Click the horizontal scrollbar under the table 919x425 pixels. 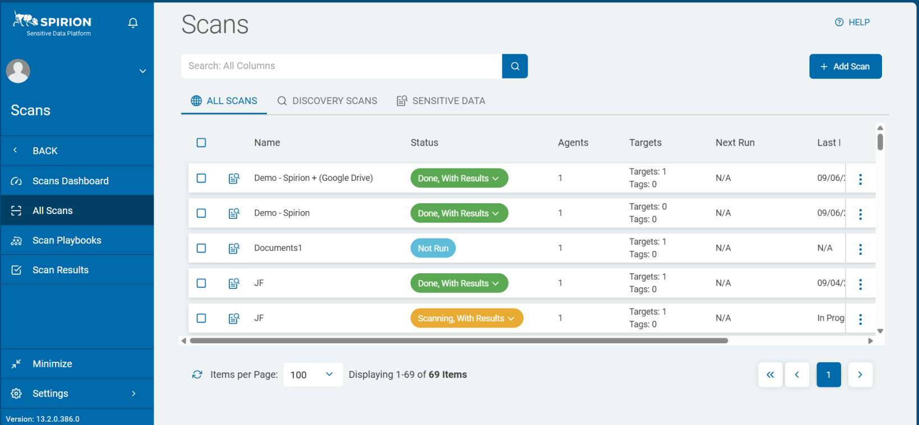pyautogui.click(x=458, y=340)
